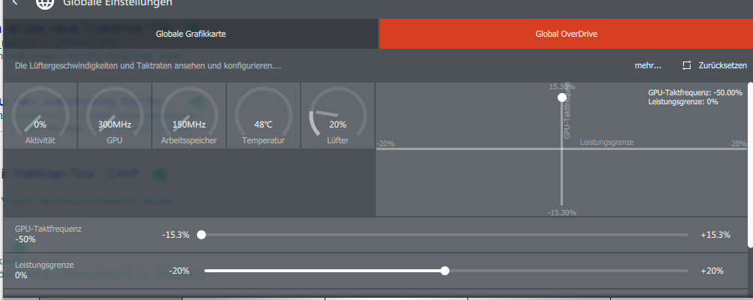The image size is (753, 300).
Task: Click the vertical scrollbar on the right
Action: coord(750,165)
